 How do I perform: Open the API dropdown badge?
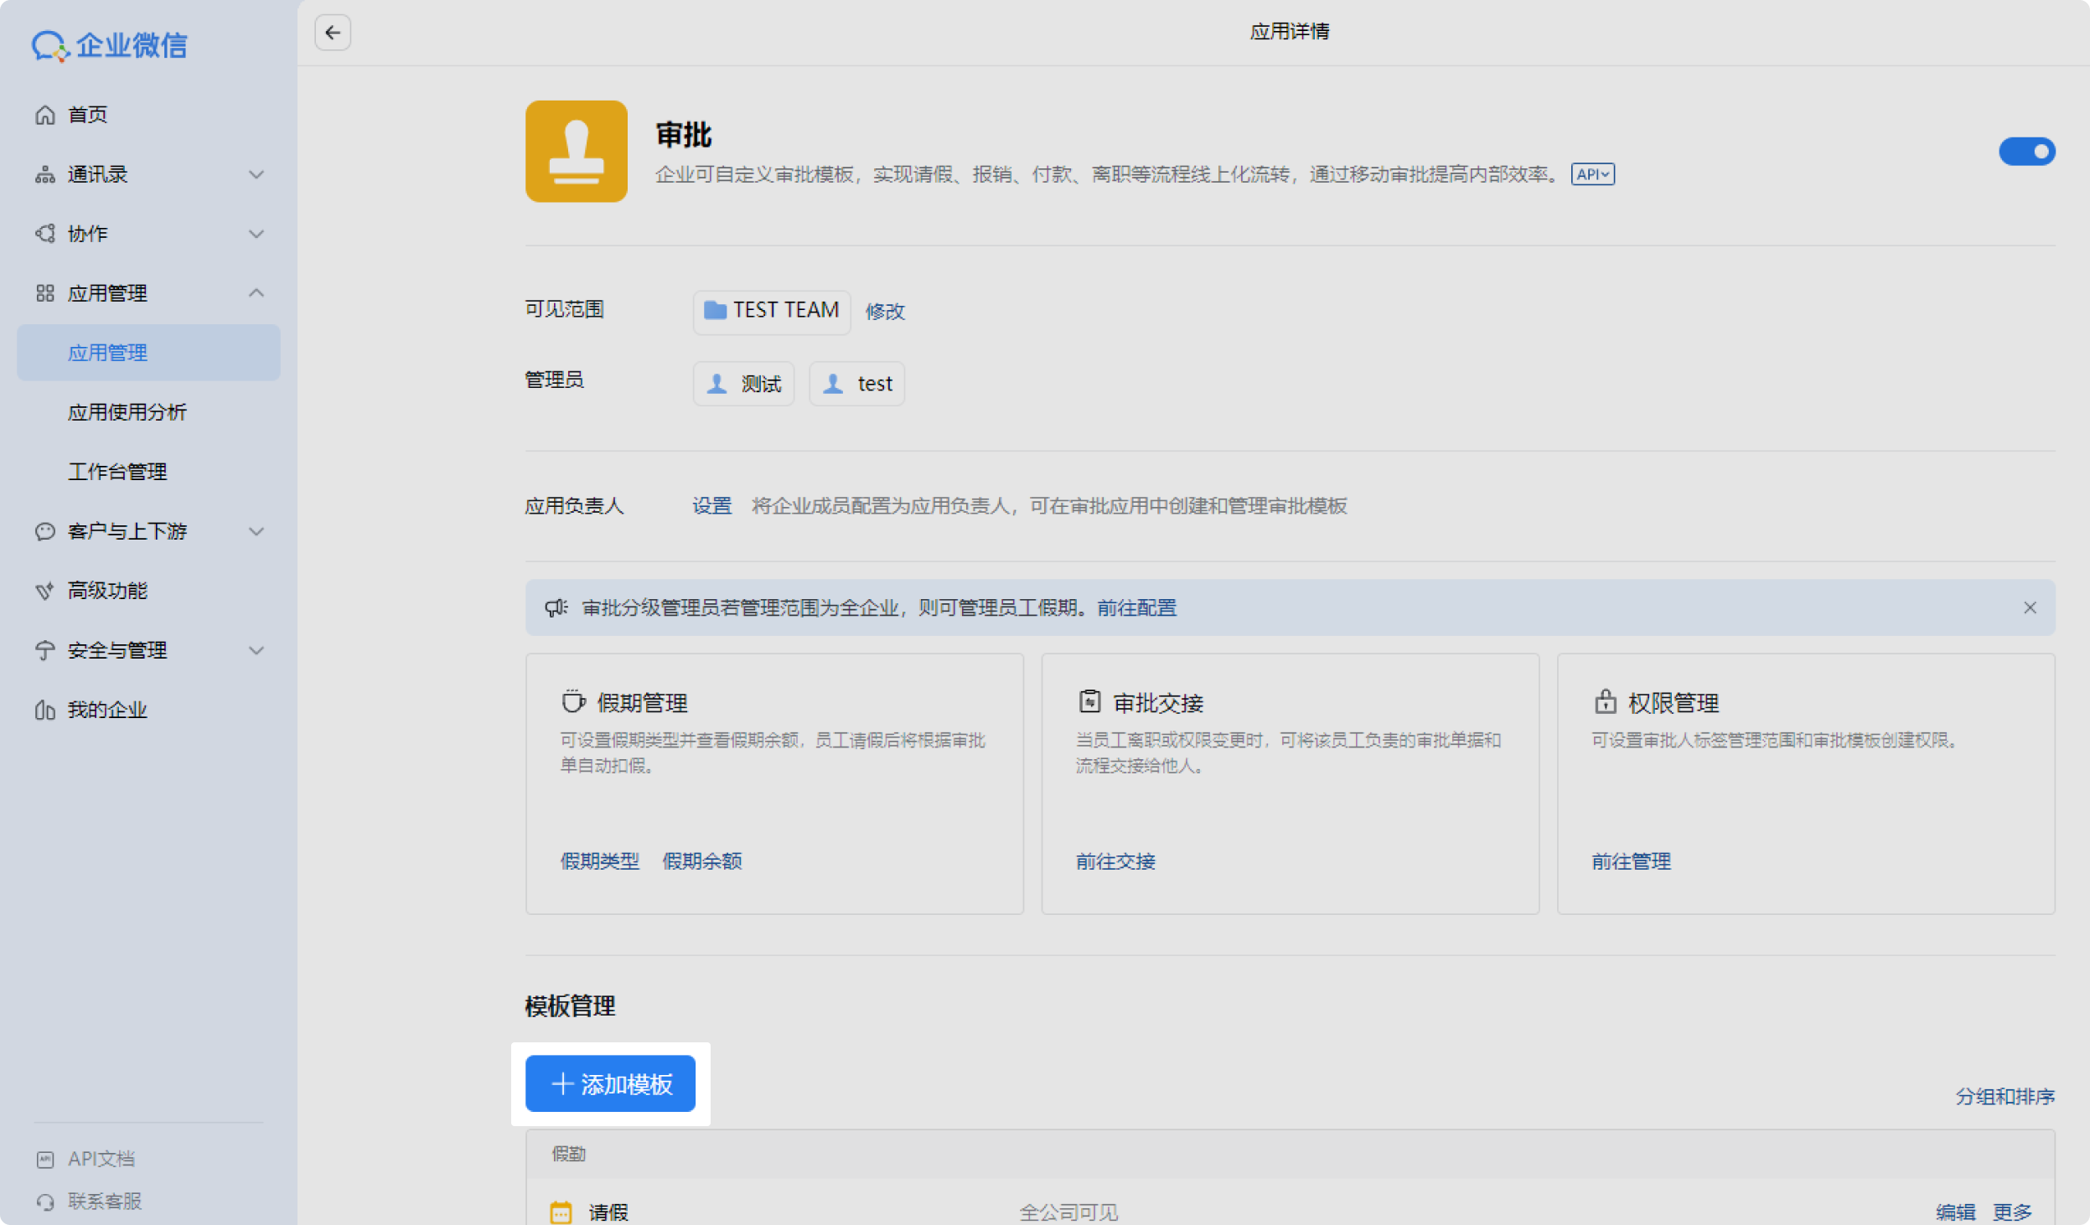[1591, 174]
